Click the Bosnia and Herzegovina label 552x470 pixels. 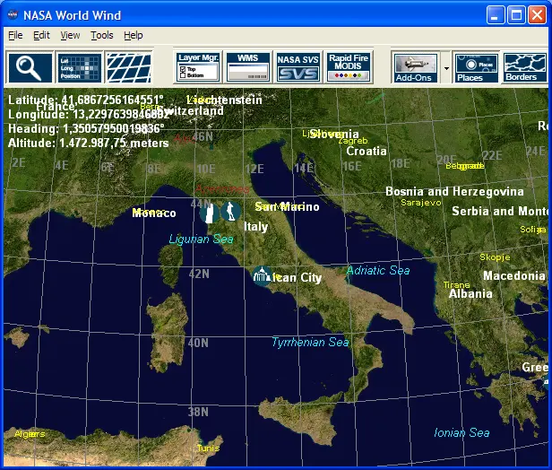click(x=454, y=191)
